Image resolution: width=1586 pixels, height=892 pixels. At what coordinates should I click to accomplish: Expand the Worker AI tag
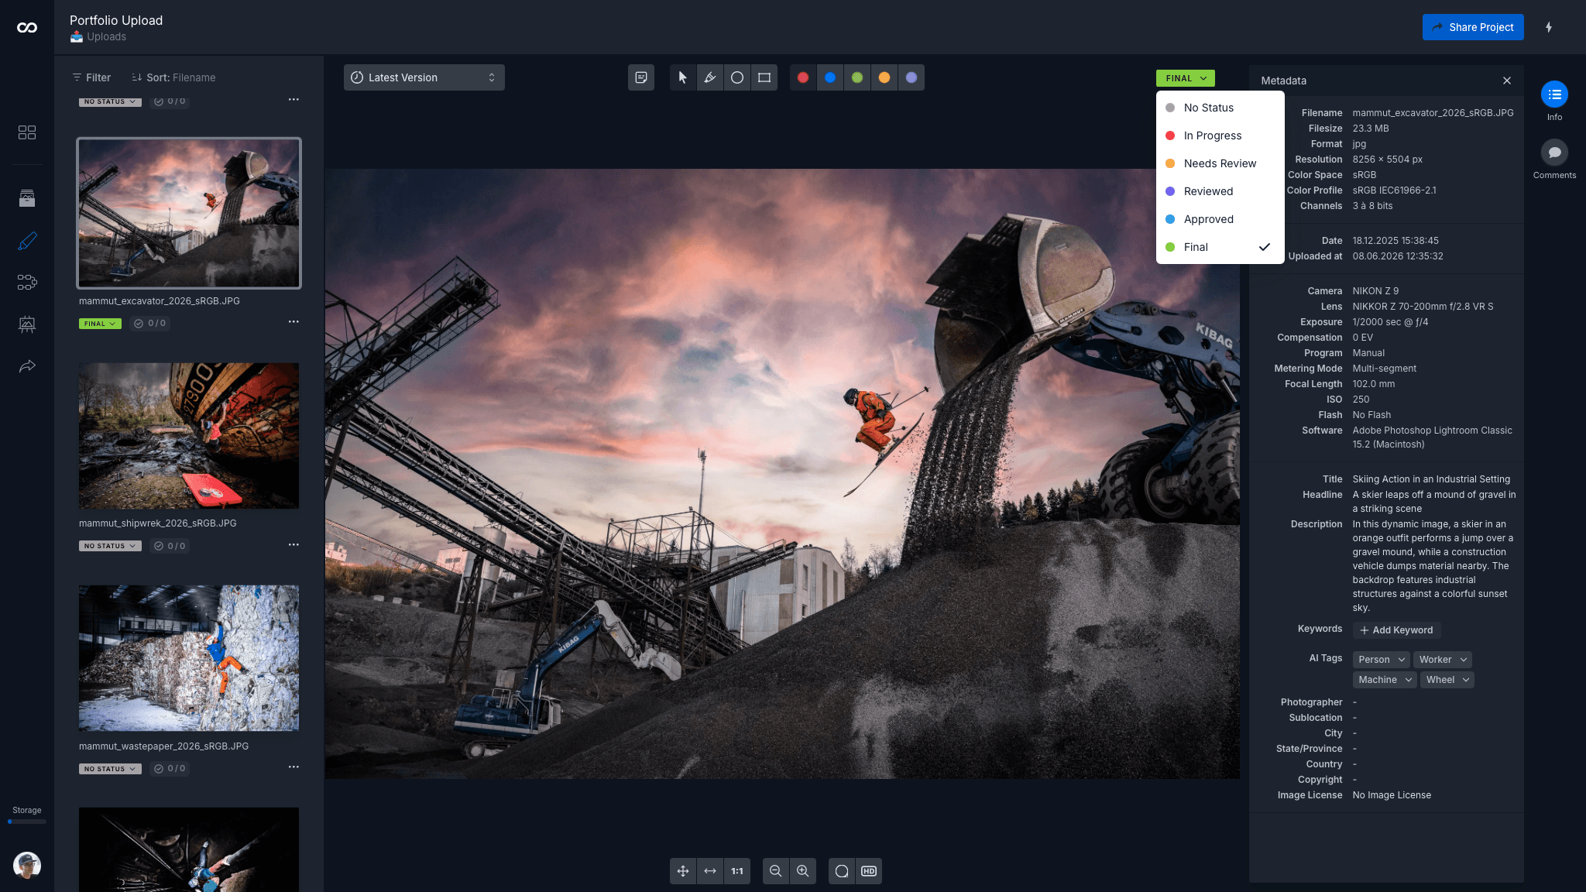coord(1442,660)
